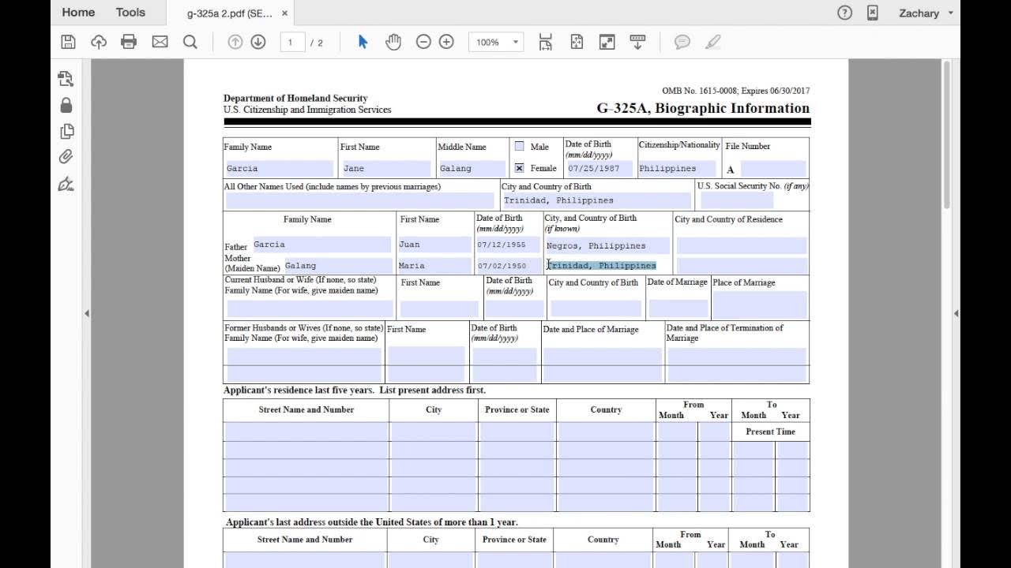The height and width of the screenshot is (568, 1011).
Task: Click the U.S. Social Security No. field
Action: tap(737, 200)
